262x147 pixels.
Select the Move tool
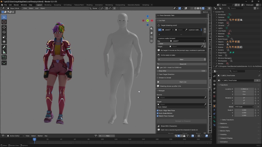click(x=4, y=27)
